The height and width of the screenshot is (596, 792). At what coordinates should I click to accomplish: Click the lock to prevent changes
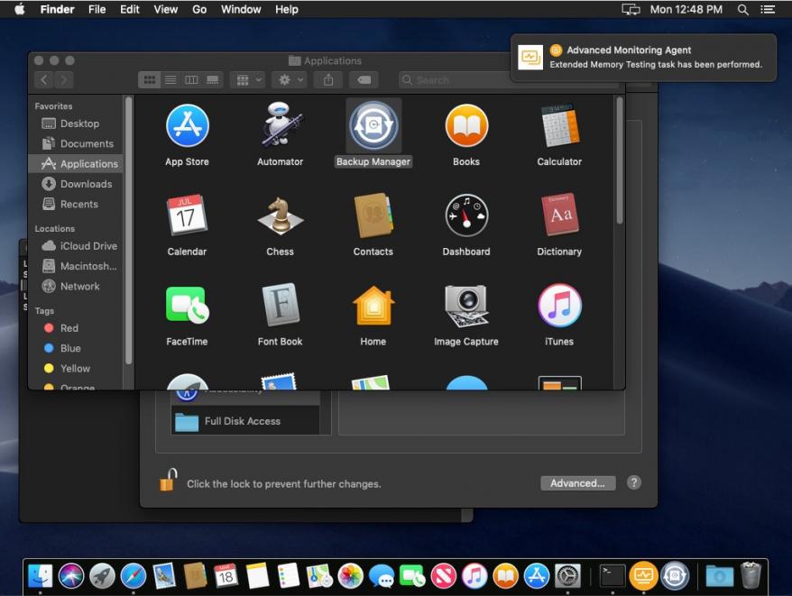pos(168,480)
